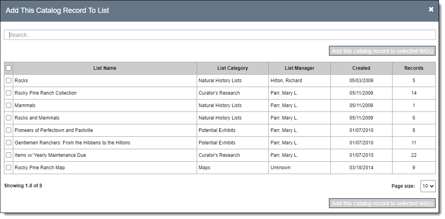Click the Search input field
This screenshot has width=445, height=219.
tap(219, 35)
